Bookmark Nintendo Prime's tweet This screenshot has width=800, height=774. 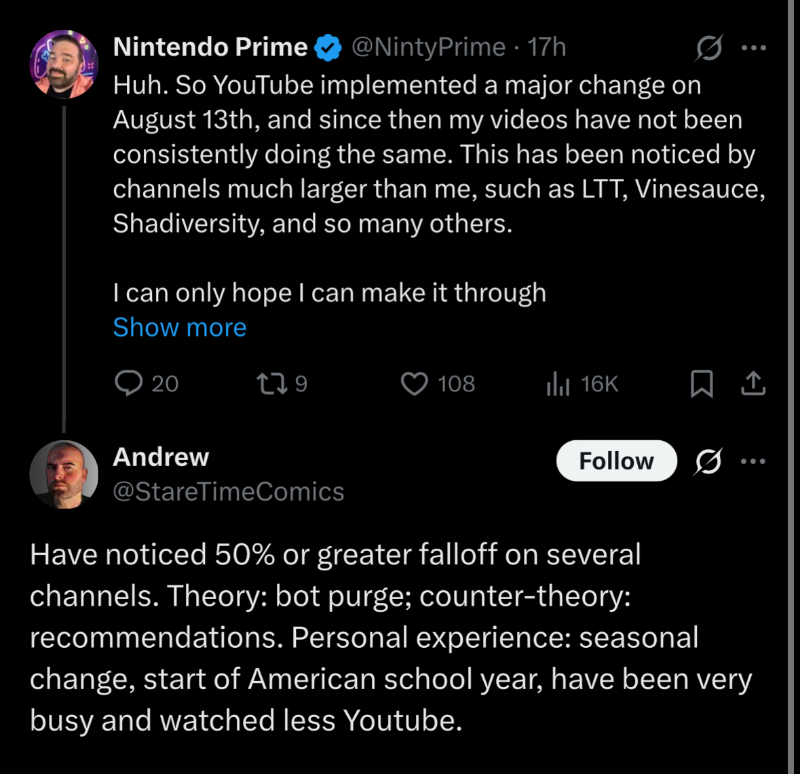[702, 384]
